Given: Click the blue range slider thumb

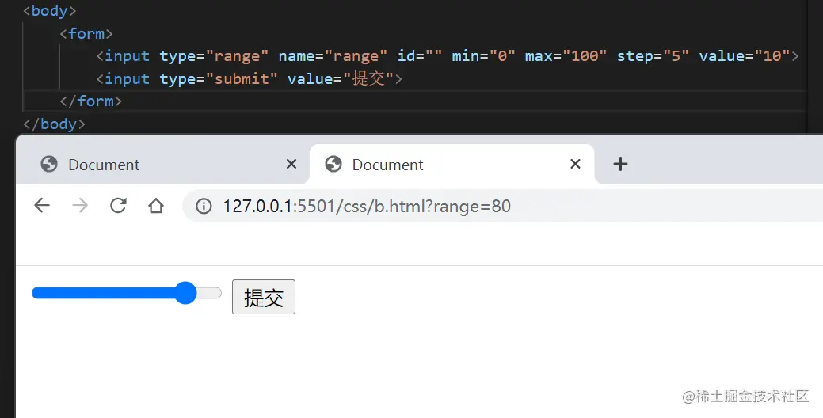Looking at the screenshot, I should coord(185,293).
